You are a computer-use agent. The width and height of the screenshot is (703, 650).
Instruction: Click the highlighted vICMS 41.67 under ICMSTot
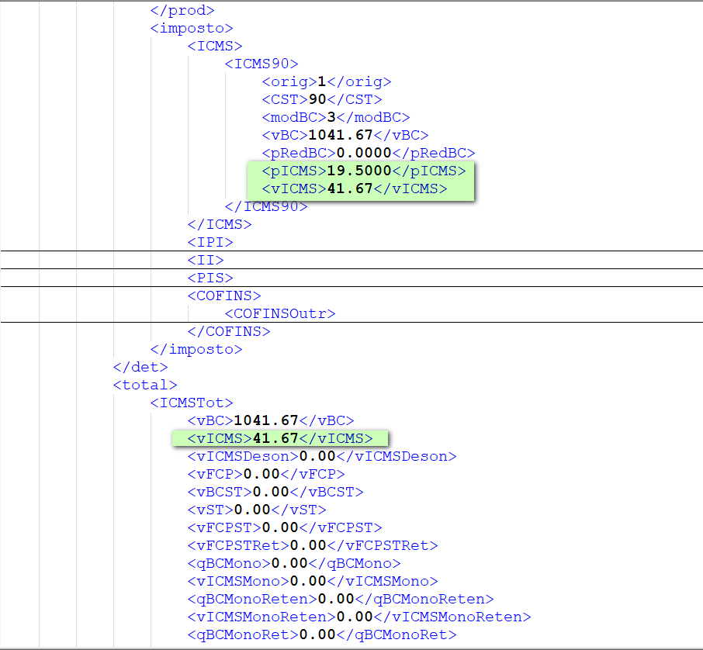(x=280, y=438)
